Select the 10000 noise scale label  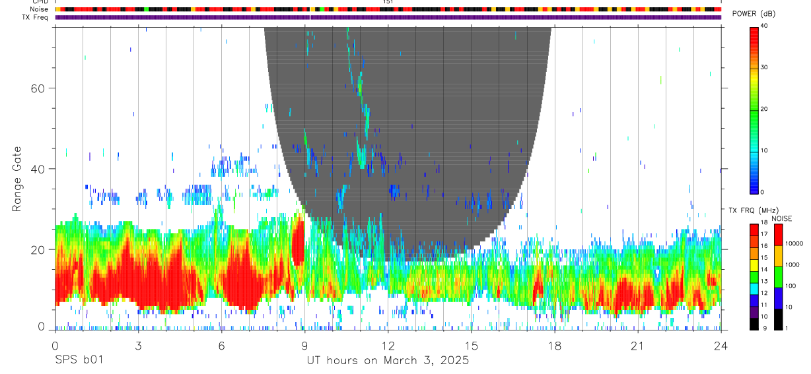[793, 243]
